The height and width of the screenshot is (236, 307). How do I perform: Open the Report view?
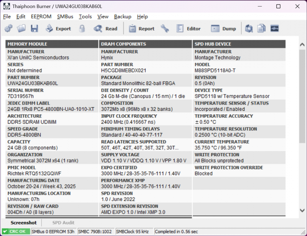point(141,28)
